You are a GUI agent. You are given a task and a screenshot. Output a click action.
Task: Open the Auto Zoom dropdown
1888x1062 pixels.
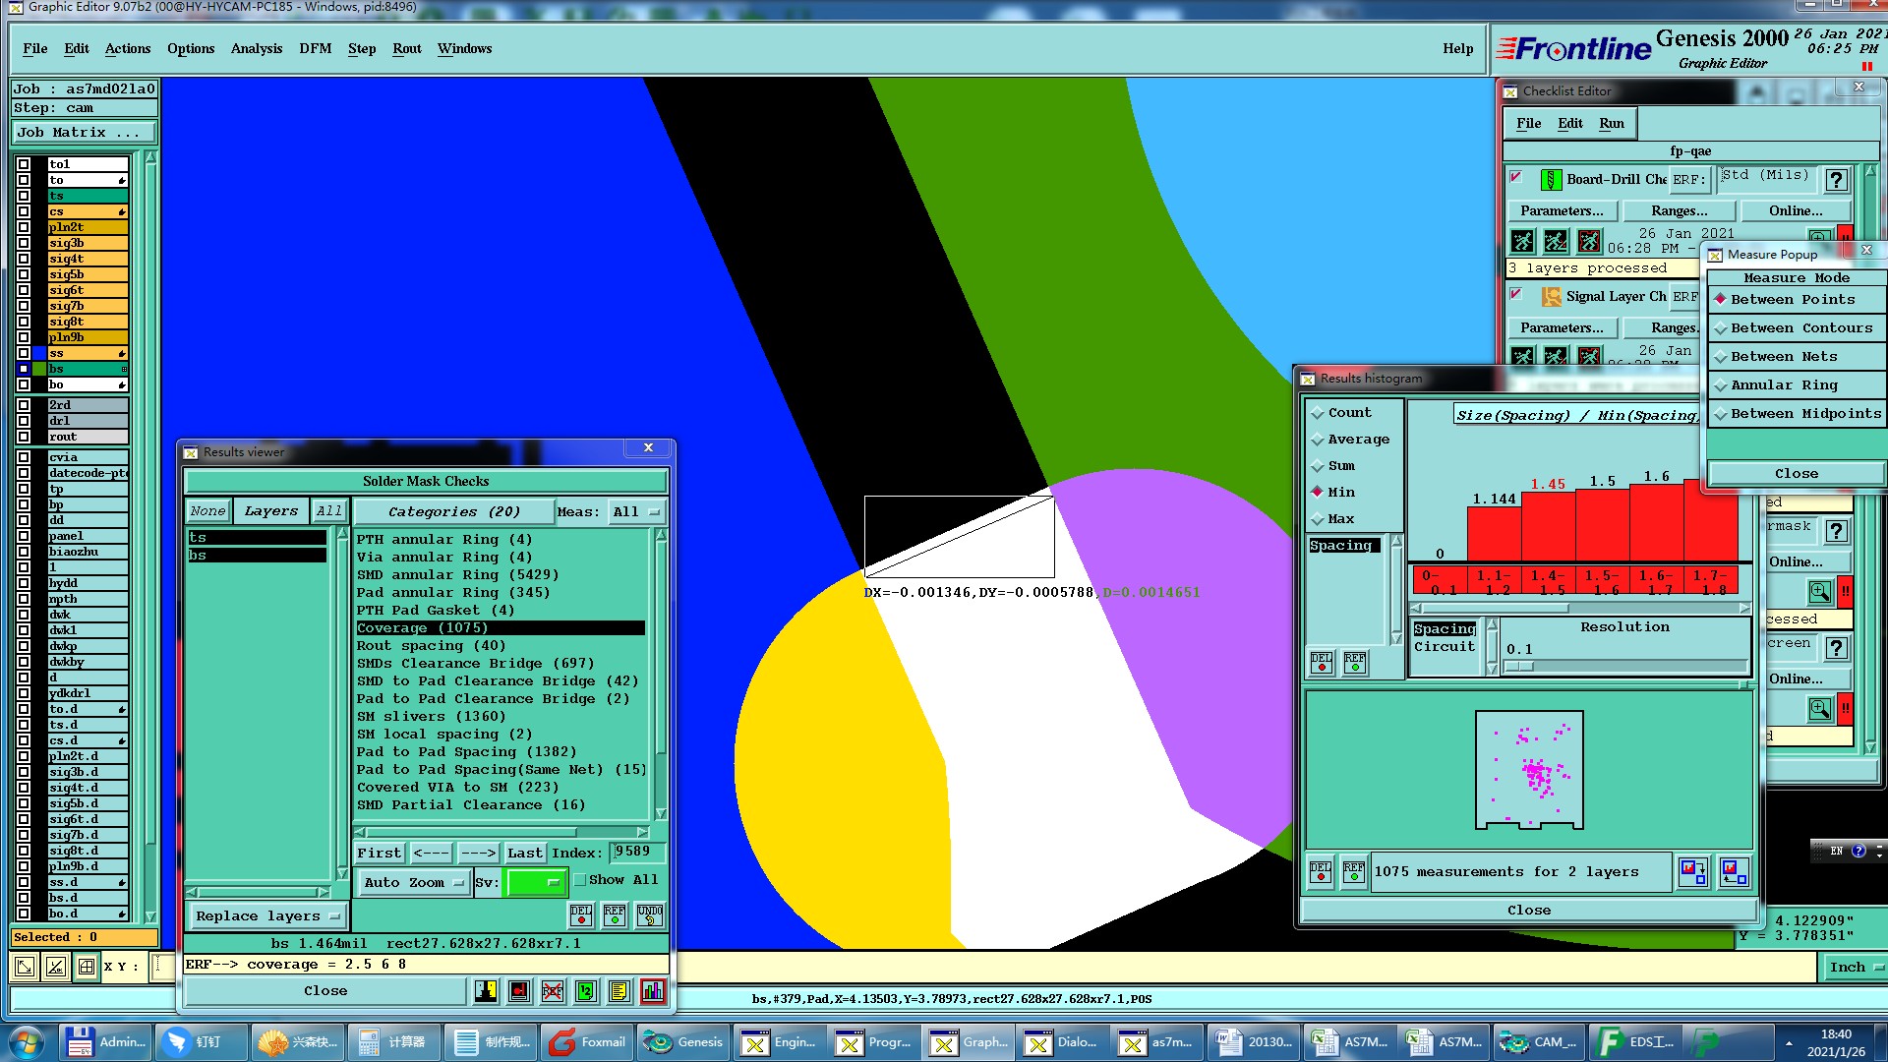412,883
